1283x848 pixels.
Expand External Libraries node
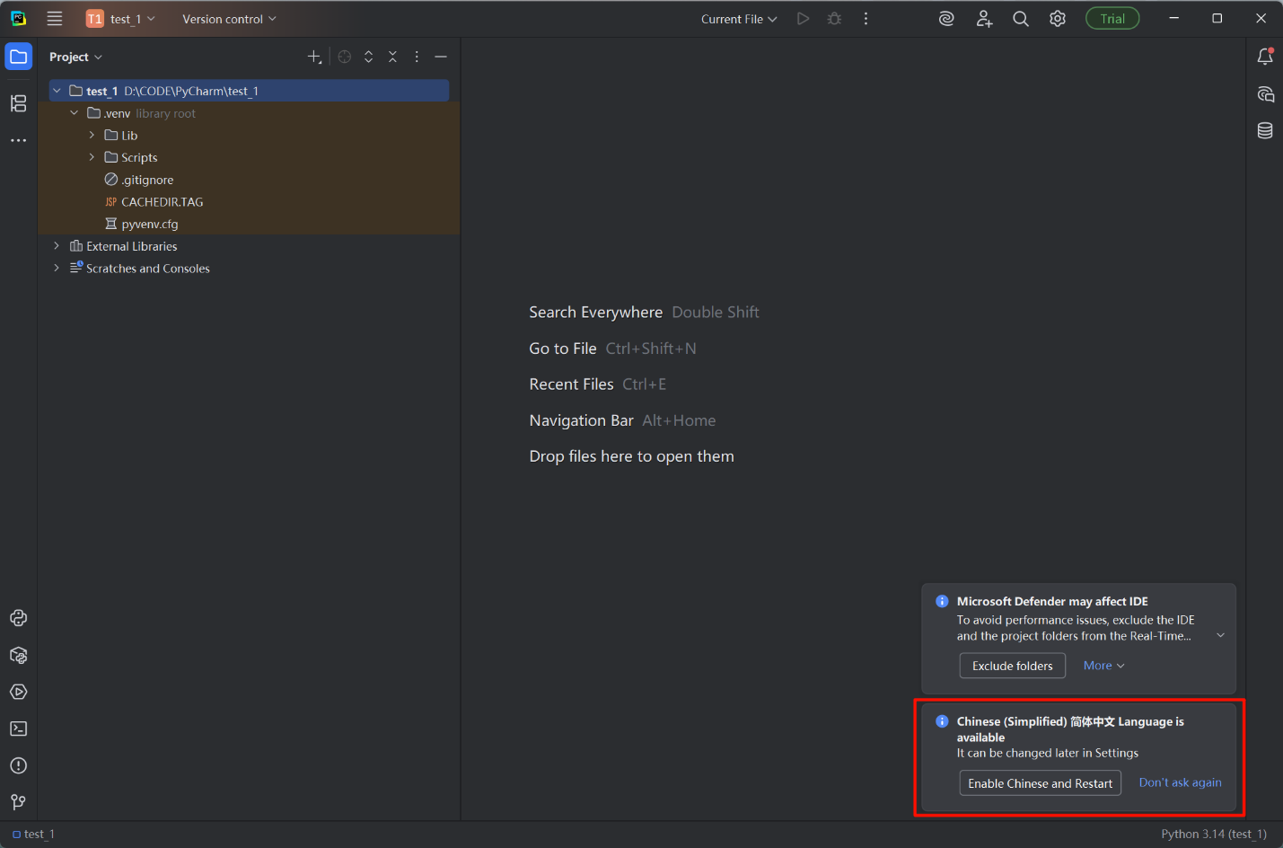click(57, 246)
